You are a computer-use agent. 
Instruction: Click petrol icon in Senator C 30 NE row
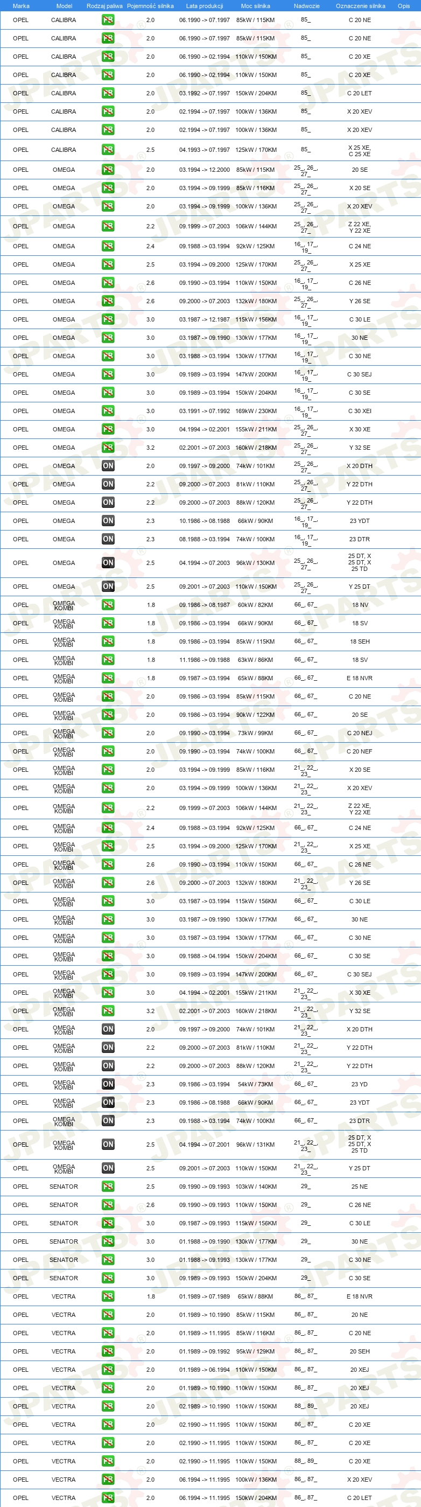point(108,1260)
